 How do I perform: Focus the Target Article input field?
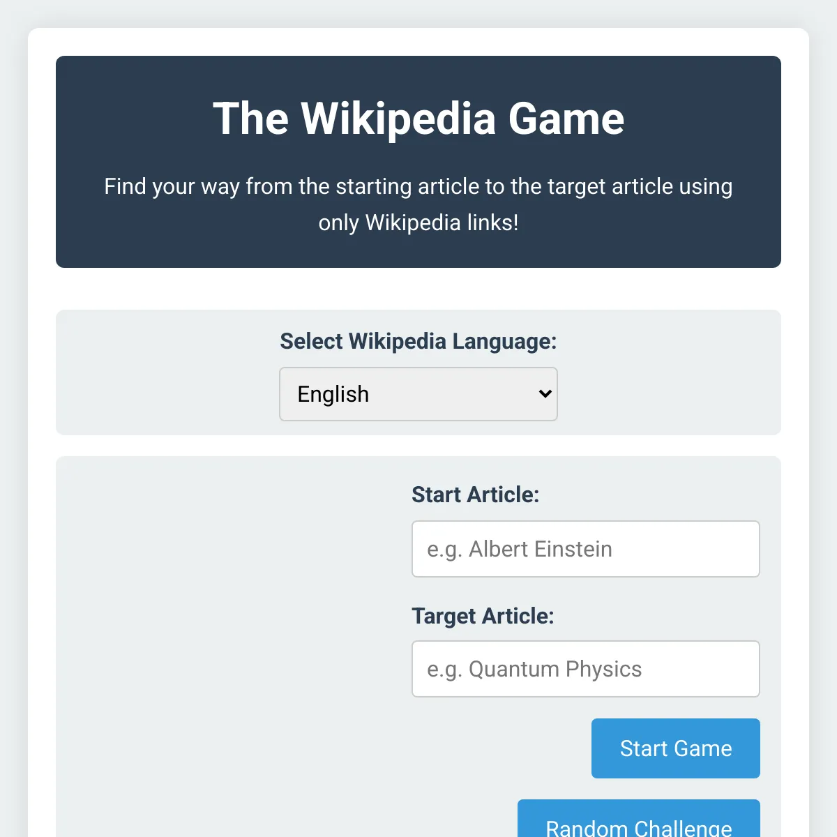(x=586, y=669)
